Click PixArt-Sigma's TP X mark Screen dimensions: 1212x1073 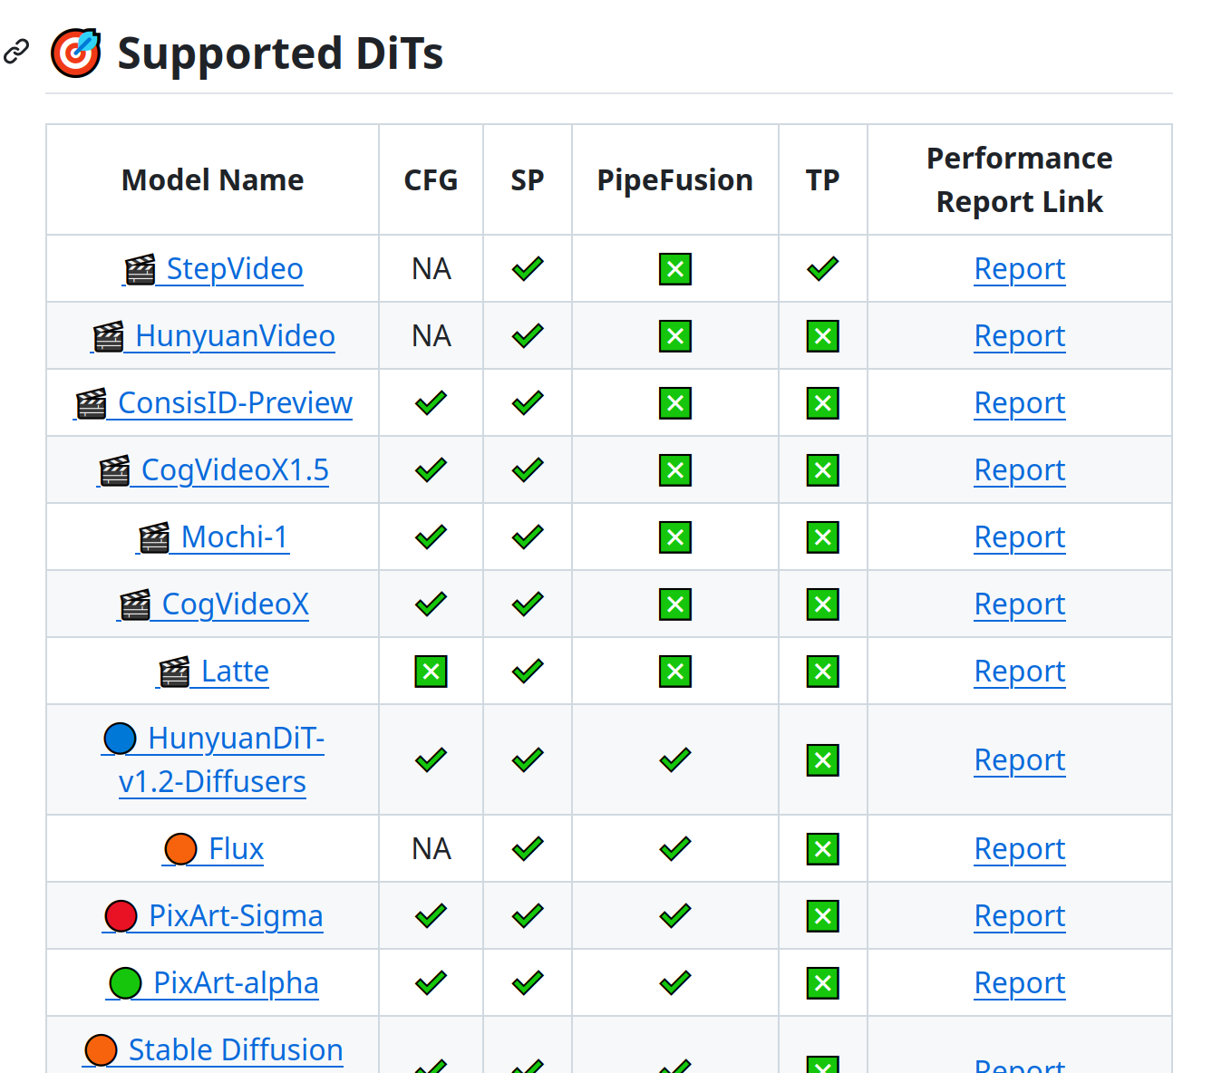coord(823,916)
